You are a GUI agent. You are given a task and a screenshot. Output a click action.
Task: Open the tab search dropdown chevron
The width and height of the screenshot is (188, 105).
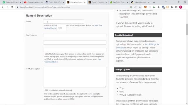[166, 2]
